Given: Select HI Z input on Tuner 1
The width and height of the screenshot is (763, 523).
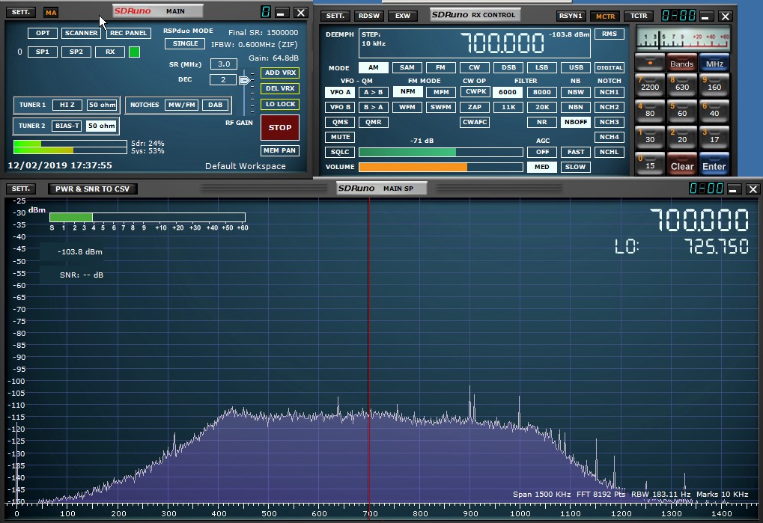Looking at the screenshot, I should coord(67,105).
